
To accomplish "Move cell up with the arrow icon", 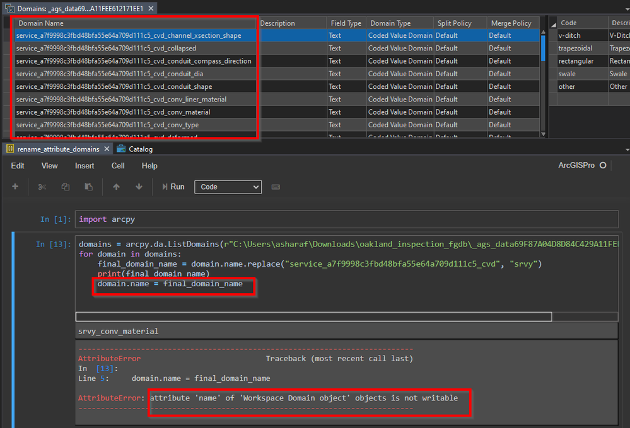I will pos(116,187).
